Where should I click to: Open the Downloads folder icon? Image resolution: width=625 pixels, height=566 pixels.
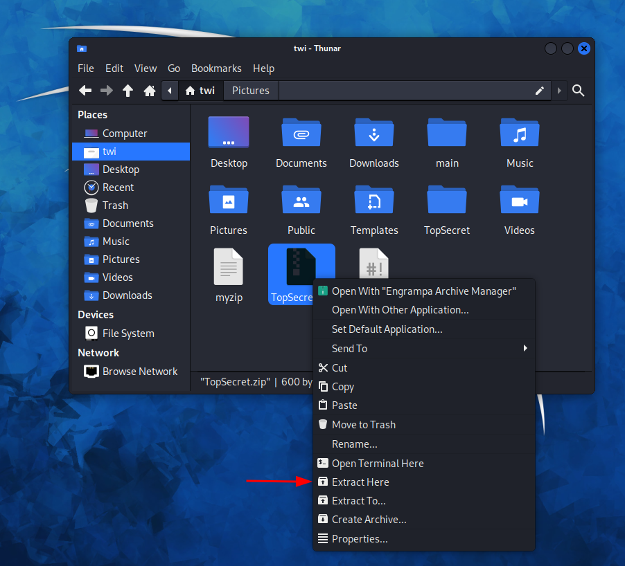coord(373,134)
